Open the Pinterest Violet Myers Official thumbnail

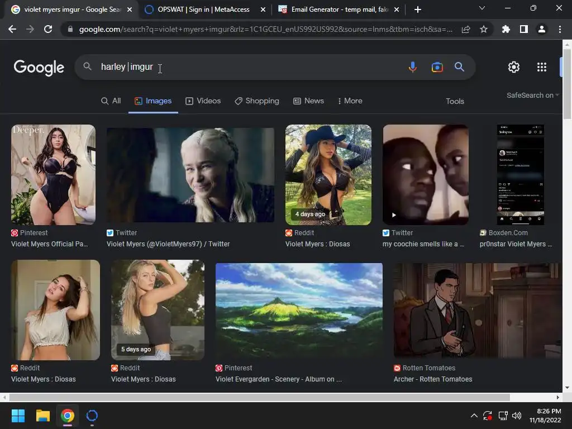(x=53, y=175)
